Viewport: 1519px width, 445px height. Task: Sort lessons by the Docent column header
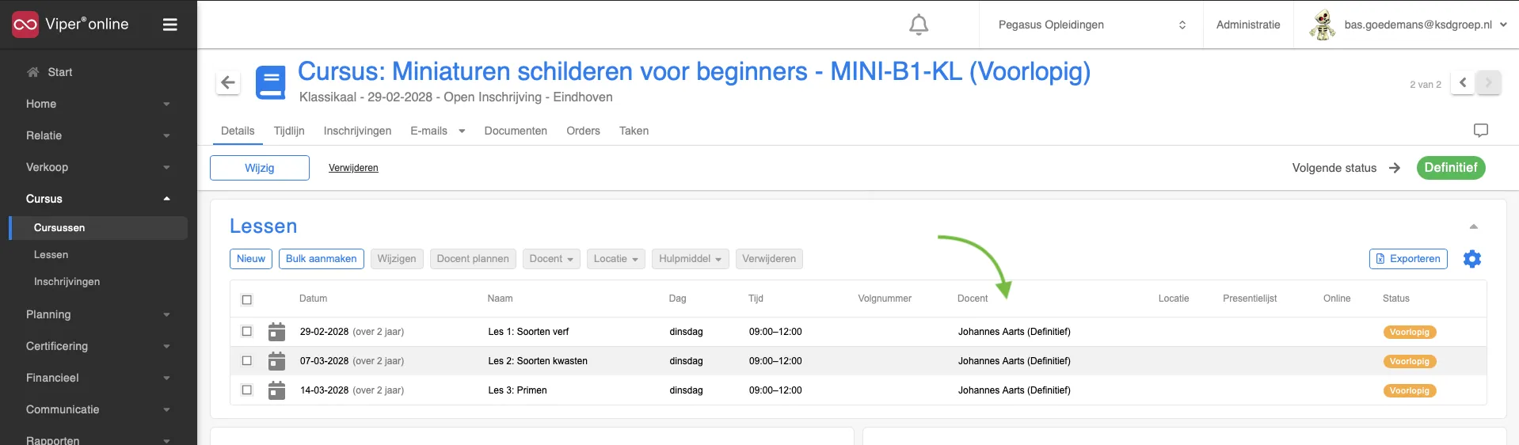pos(973,299)
